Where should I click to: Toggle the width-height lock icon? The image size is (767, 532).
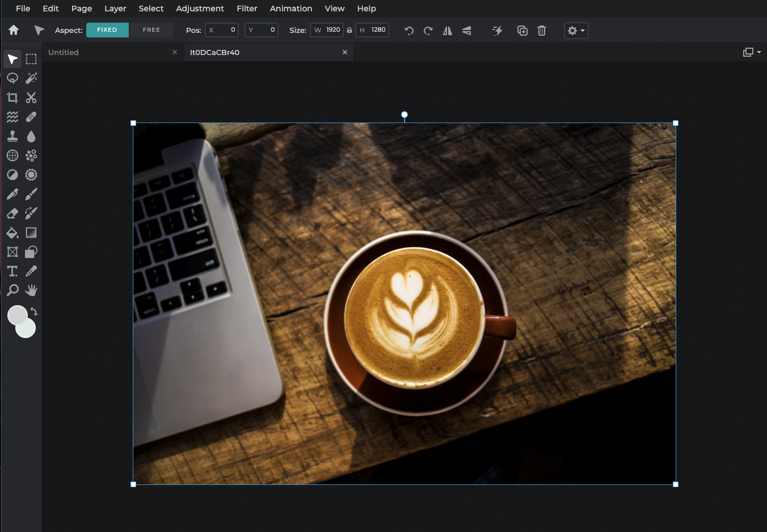tap(349, 30)
